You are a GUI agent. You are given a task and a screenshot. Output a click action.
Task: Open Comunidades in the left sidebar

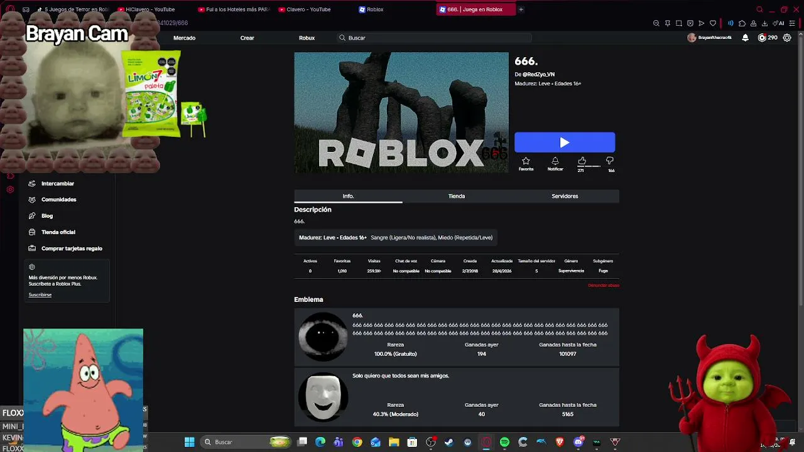tap(58, 200)
